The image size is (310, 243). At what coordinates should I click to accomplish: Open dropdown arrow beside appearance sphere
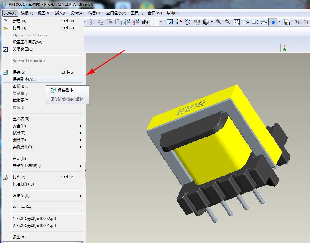(x=212, y=22)
